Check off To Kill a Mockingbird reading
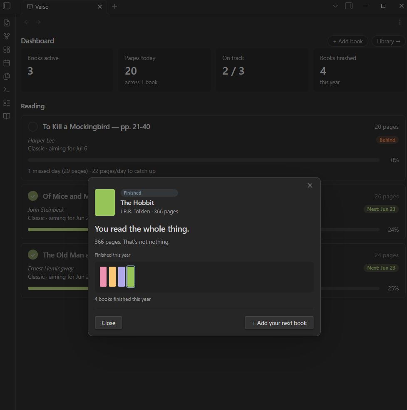Image resolution: width=407 pixels, height=410 pixels. 33,127
